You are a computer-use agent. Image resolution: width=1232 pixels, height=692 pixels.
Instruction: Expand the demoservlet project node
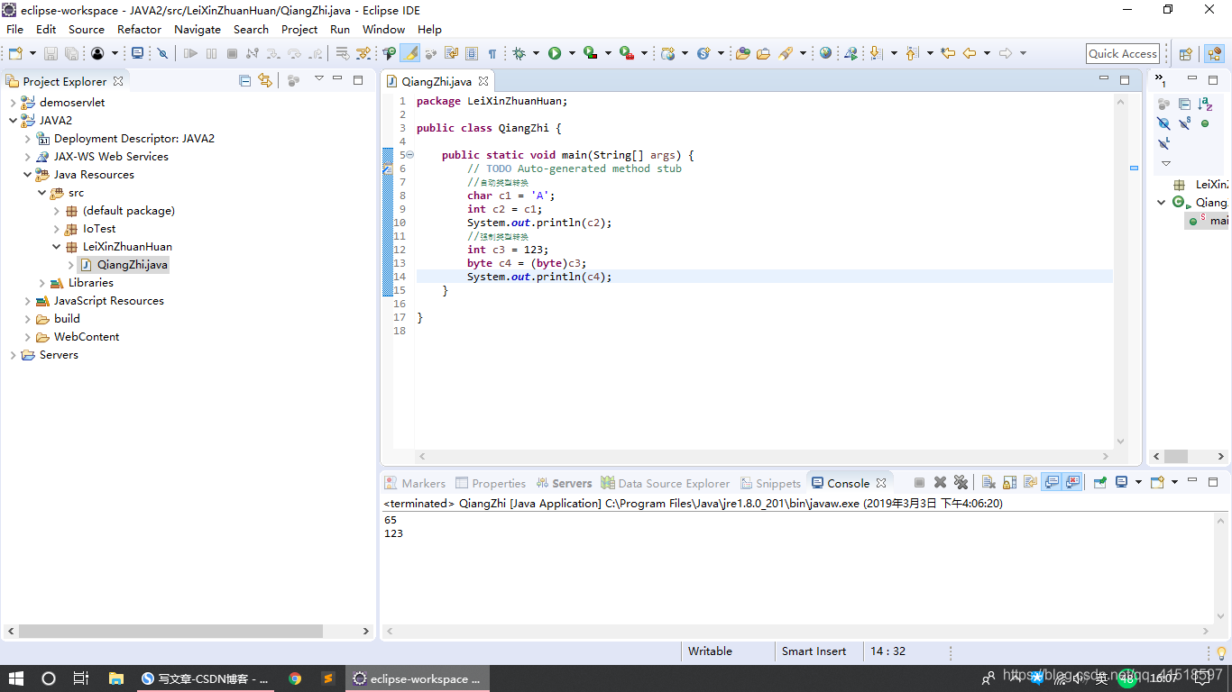click(13, 103)
